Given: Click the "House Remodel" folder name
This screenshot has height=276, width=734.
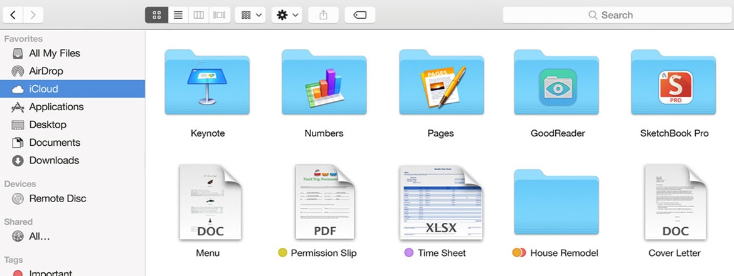Looking at the screenshot, I should click(565, 253).
